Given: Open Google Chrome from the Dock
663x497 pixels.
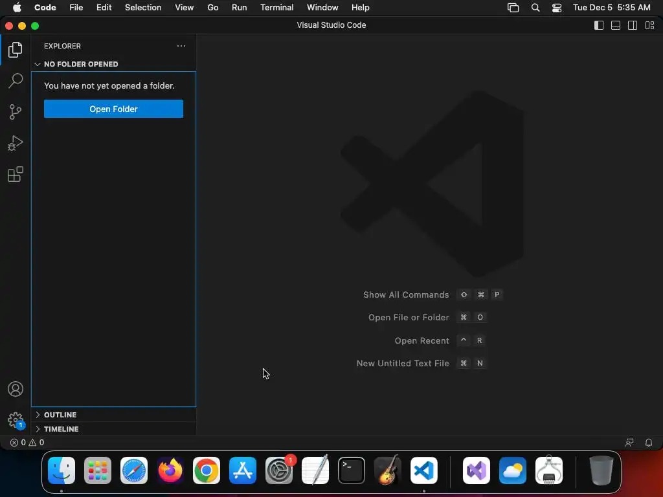Looking at the screenshot, I should (207, 470).
